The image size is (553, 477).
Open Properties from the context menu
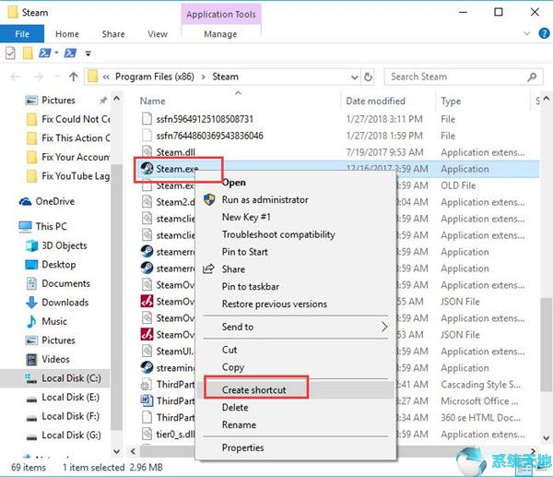coord(242,447)
